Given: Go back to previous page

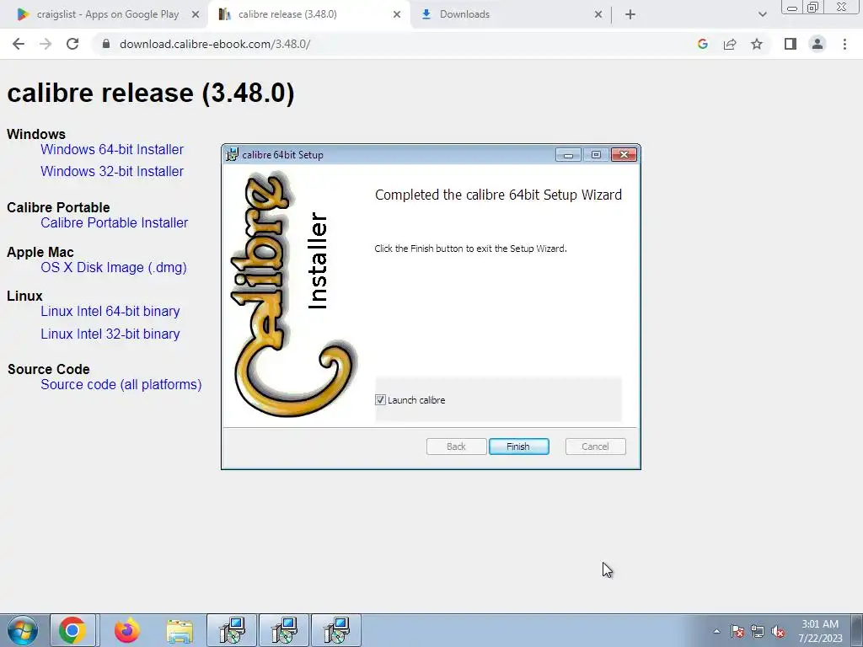Looking at the screenshot, I should pos(19,44).
